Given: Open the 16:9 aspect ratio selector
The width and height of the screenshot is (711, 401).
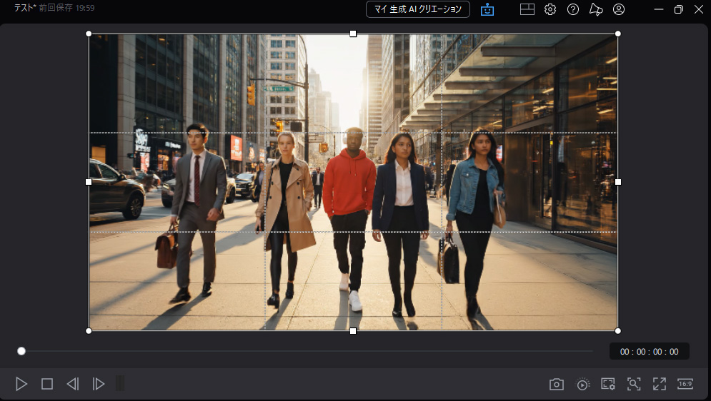Looking at the screenshot, I should (685, 384).
